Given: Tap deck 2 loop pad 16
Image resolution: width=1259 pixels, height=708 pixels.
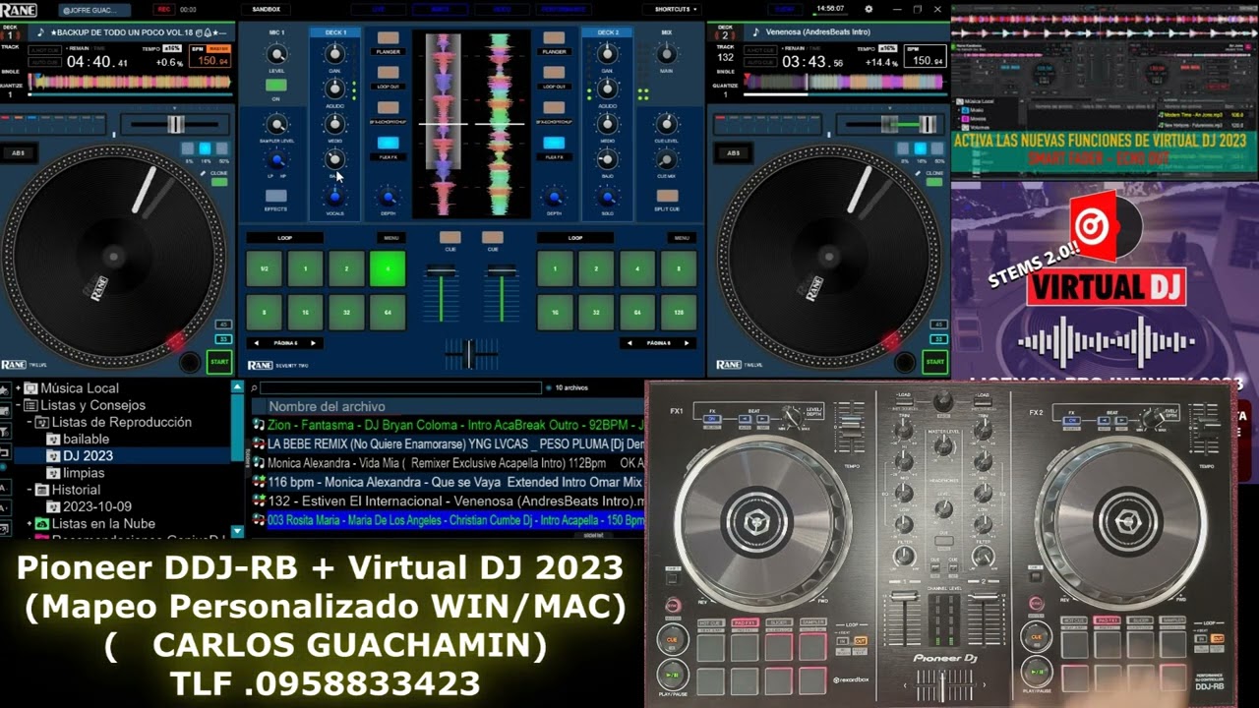Looking at the screenshot, I should pos(555,312).
